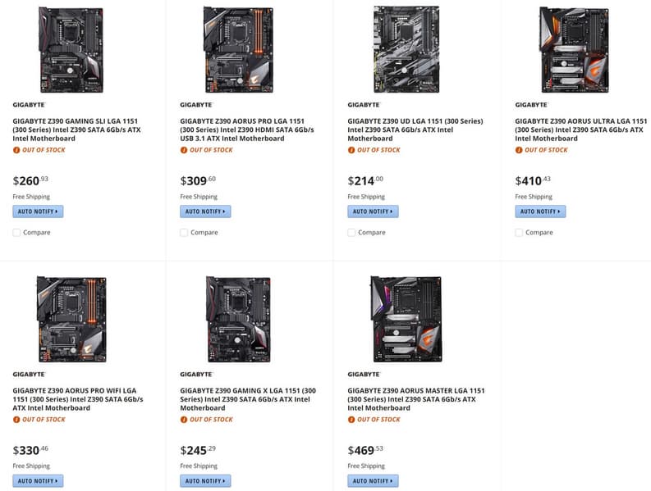The image size is (651, 491).
Task: Click Auto Notify under the $214.00 Z390 UD
Action: tap(373, 211)
